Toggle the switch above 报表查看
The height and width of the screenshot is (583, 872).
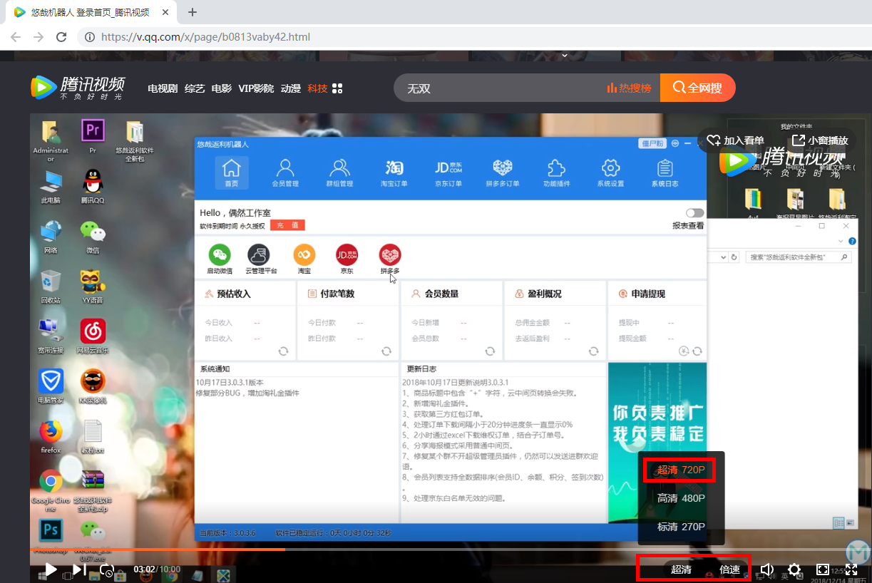(694, 213)
